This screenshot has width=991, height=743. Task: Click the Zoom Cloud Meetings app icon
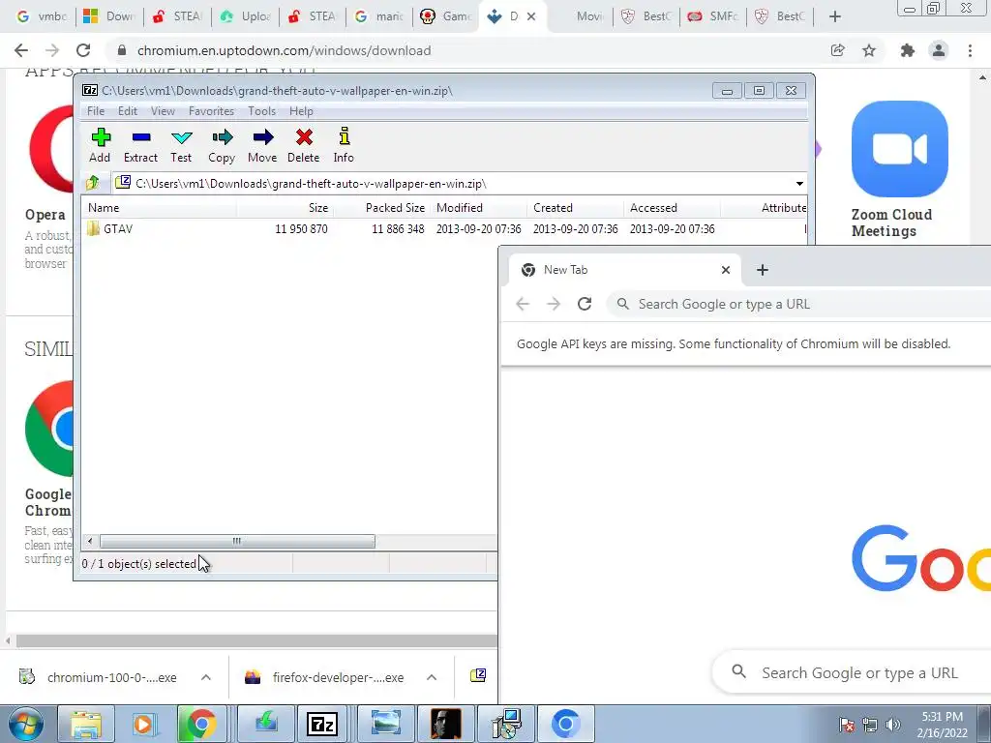click(899, 149)
